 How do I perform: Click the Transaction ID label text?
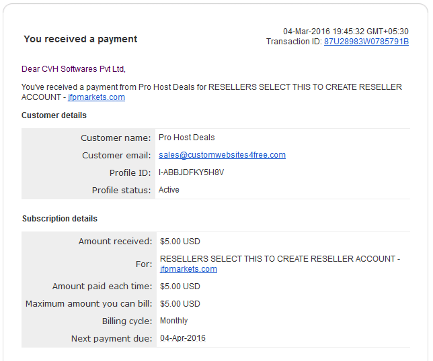pos(294,42)
